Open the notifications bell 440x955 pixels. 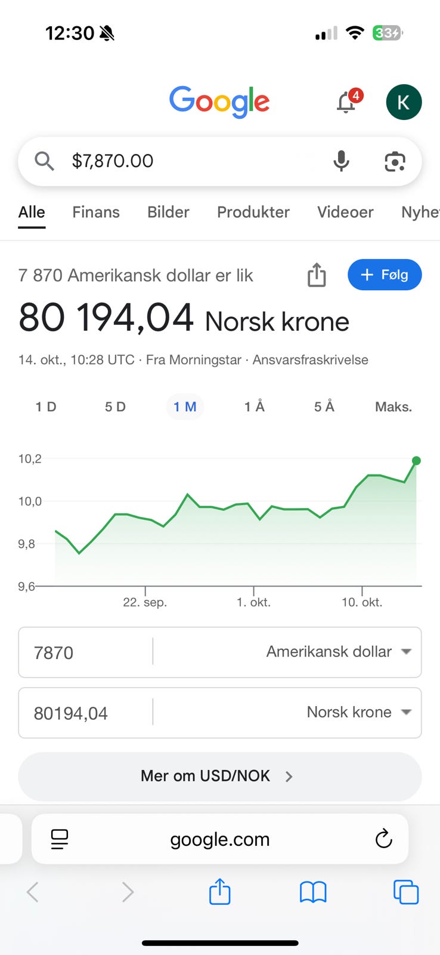(x=346, y=102)
